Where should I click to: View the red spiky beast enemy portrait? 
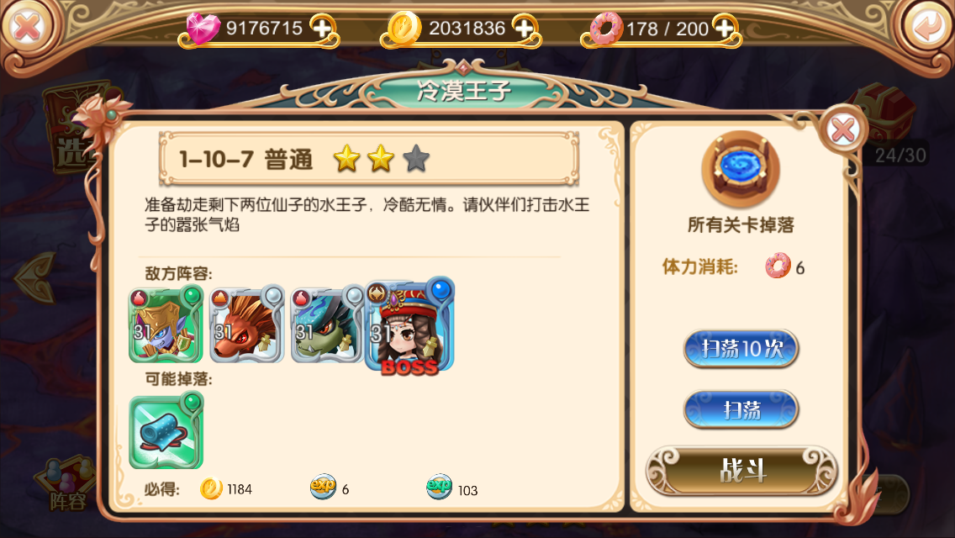[x=246, y=325]
